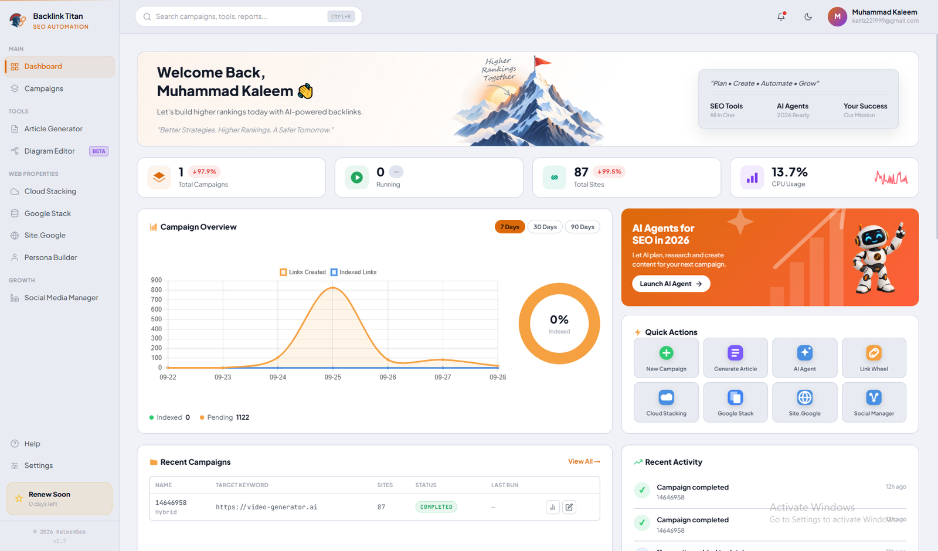Click New Campaign quick action
This screenshot has height=551, width=938.
pos(666,358)
